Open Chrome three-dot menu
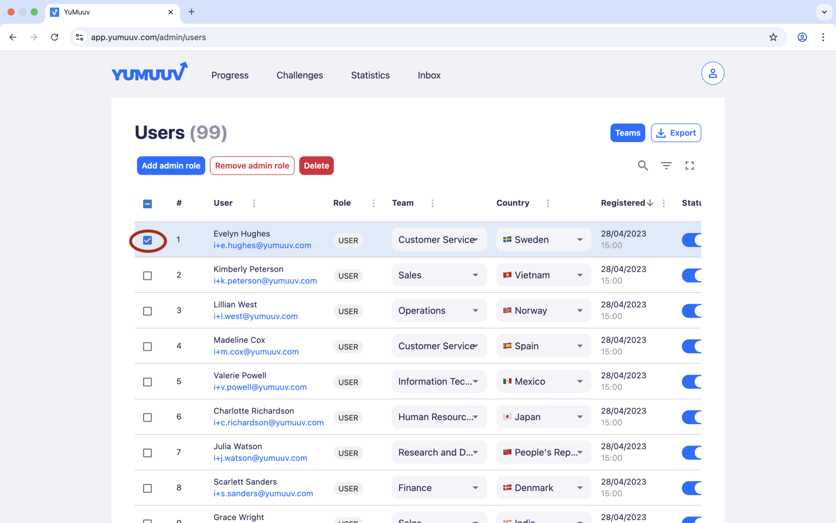The width and height of the screenshot is (836, 523). pyautogui.click(x=823, y=37)
